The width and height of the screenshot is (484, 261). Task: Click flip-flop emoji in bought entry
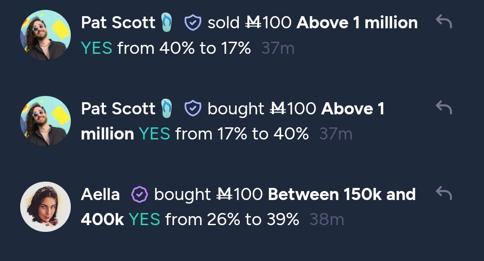(x=167, y=108)
